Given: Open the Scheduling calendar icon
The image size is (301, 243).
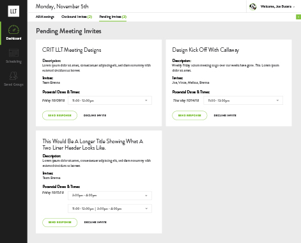Looking at the screenshot, I should tap(13, 52).
